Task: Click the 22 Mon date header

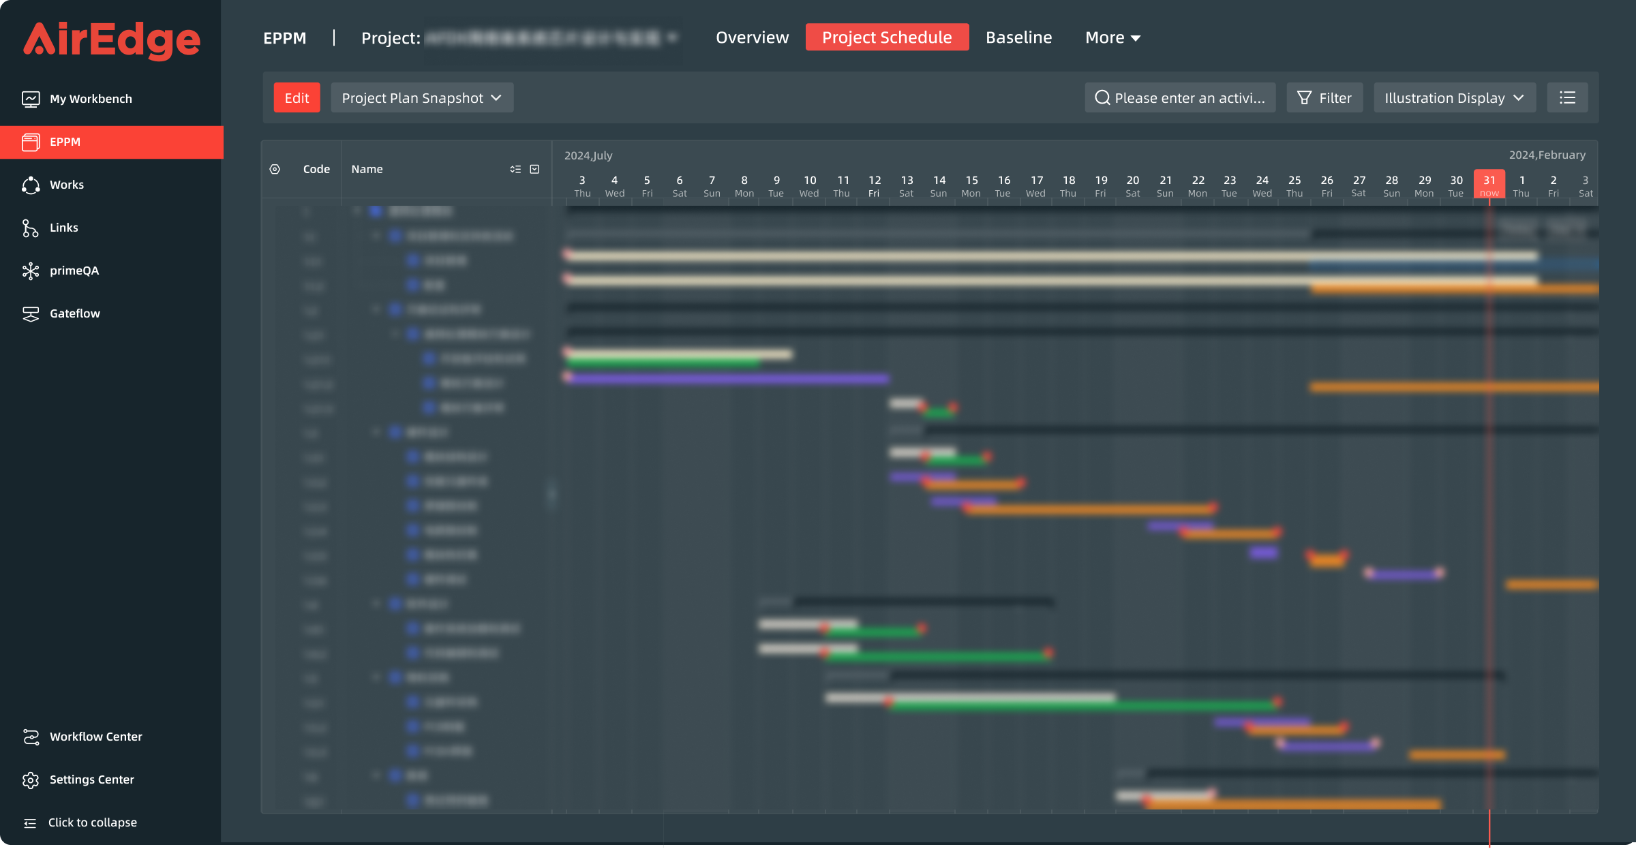Action: point(1198,186)
